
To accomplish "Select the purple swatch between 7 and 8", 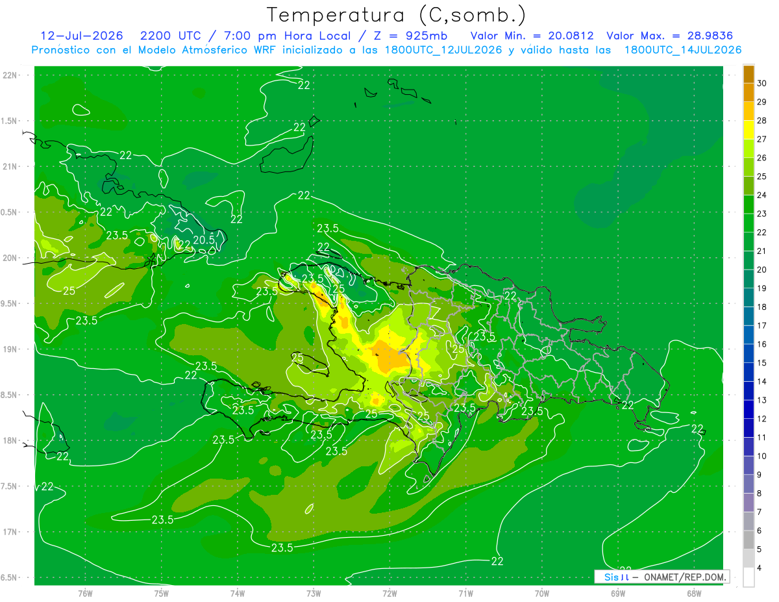I will (748, 503).
